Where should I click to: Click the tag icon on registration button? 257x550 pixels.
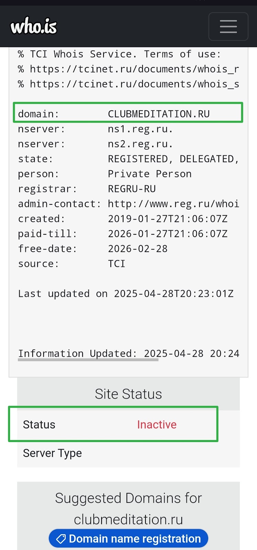tap(61, 539)
